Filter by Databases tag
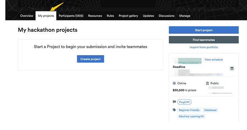 click(210, 110)
